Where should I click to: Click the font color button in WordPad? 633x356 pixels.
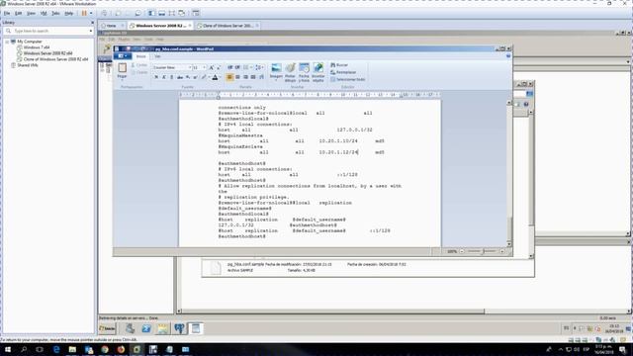click(215, 77)
